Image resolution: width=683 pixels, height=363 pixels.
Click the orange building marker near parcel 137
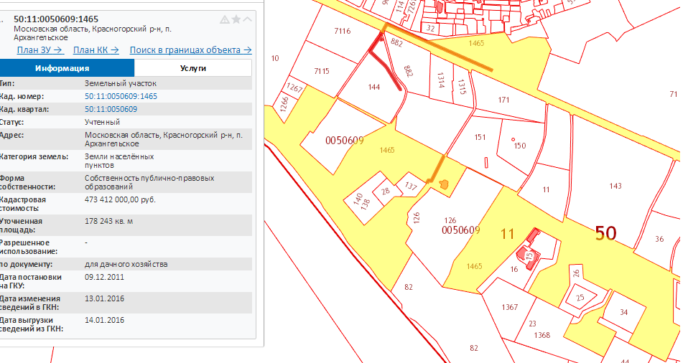[x=445, y=185]
